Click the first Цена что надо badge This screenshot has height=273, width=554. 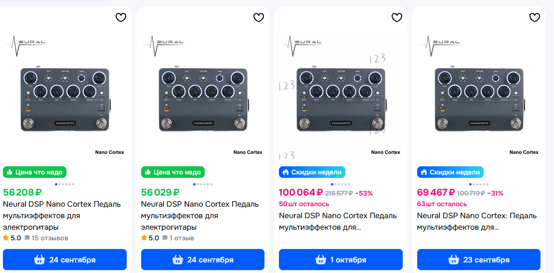[35, 172]
